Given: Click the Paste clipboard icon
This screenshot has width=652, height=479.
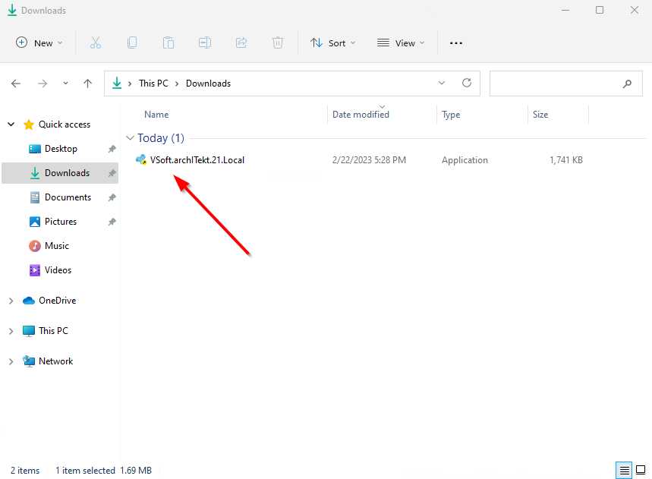Looking at the screenshot, I should 169,43.
